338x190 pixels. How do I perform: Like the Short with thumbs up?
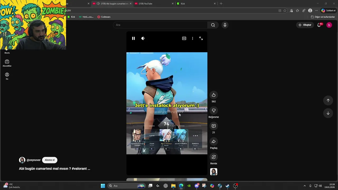click(214, 95)
